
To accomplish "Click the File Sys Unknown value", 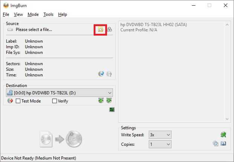I will (x=34, y=53).
